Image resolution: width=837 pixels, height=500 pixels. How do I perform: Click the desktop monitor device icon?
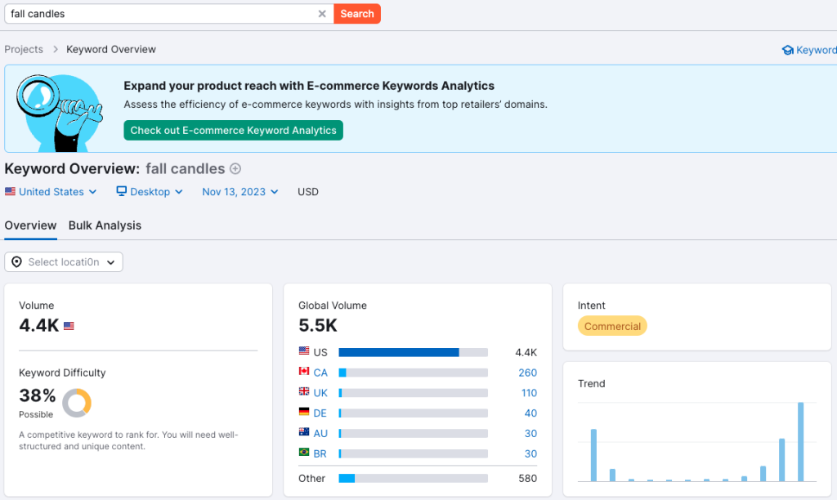(x=122, y=192)
